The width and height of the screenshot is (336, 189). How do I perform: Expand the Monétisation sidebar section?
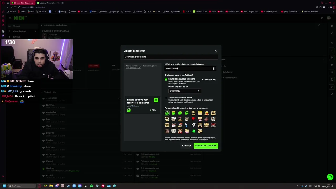click(x=23, y=31)
